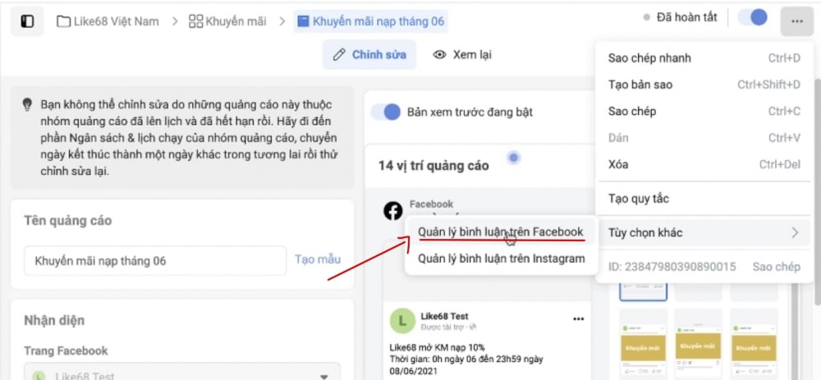
Task: Select the Dán menu entry
Action: [x=704, y=138]
